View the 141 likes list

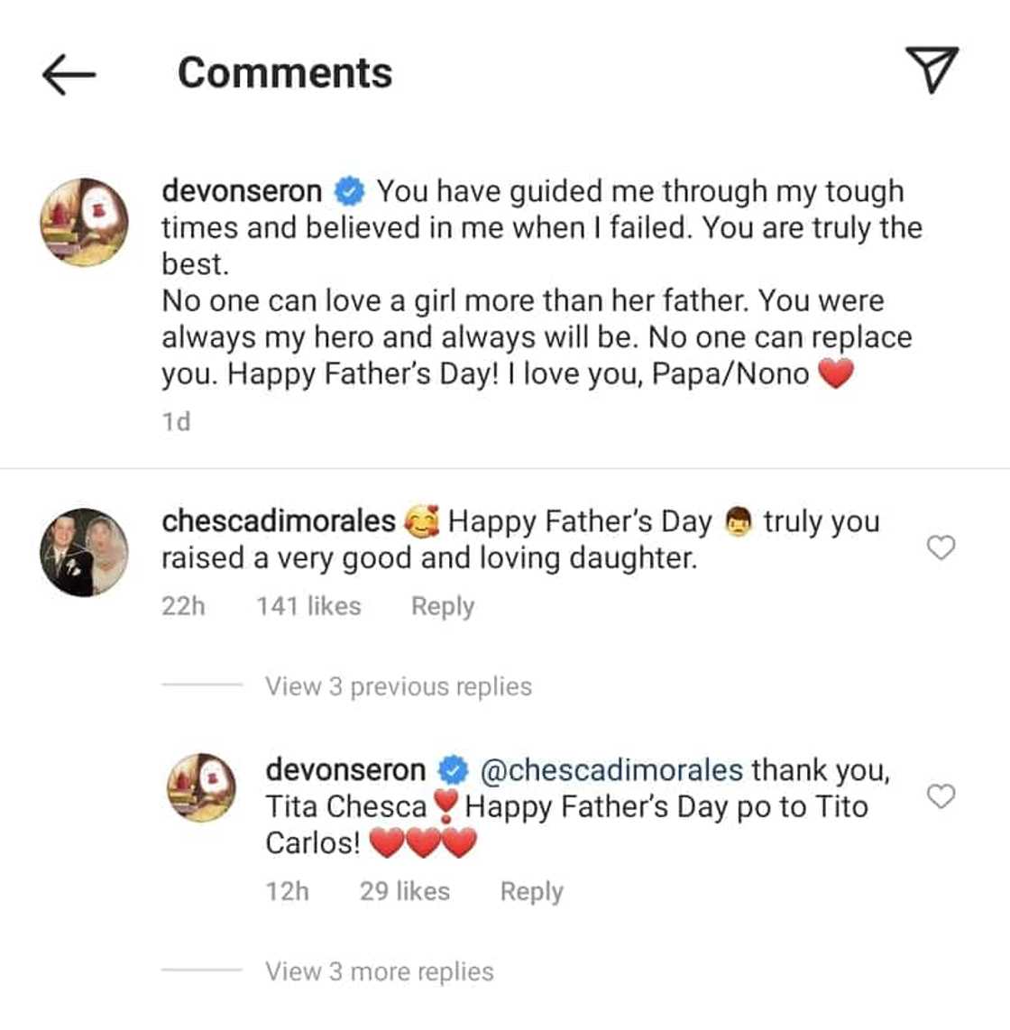click(308, 606)
